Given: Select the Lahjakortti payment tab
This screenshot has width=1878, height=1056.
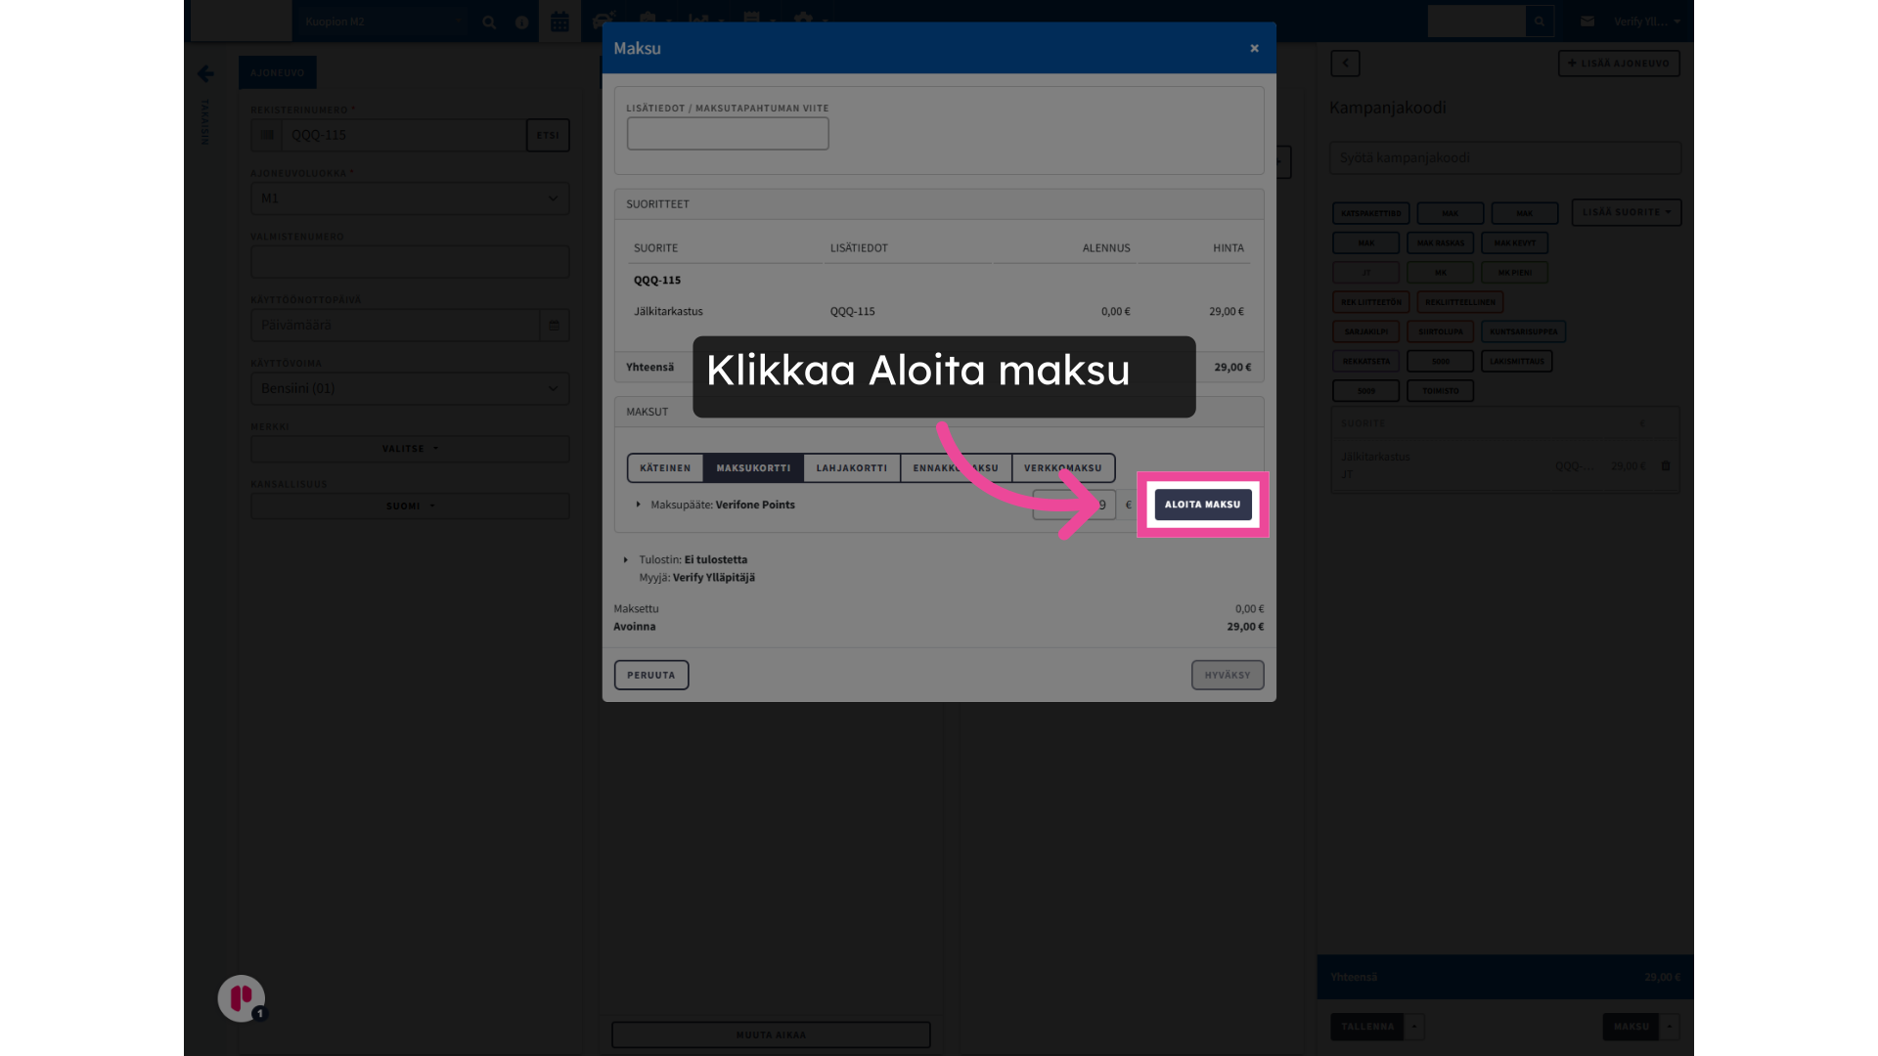Looking at the screenshot, I should pos(852,468).
